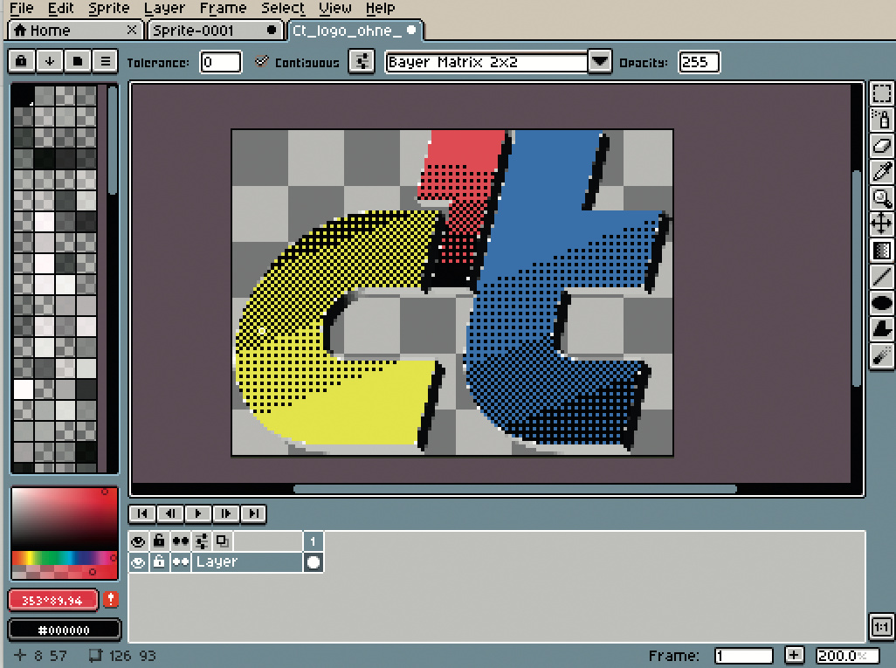Image resolution: width=896 pixels, height=668 pixels.
Task: Select the Rectangular Marquee tool
Action: 881,93
